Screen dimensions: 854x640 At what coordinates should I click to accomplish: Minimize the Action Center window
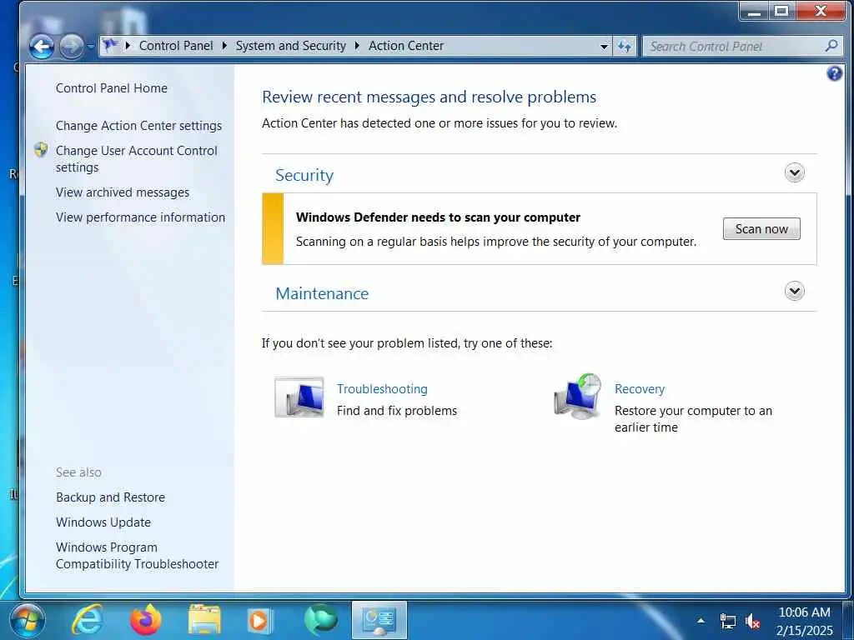(754, 11)
